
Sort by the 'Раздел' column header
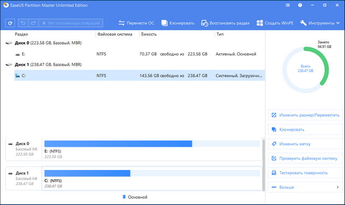[x=22, y=34]
